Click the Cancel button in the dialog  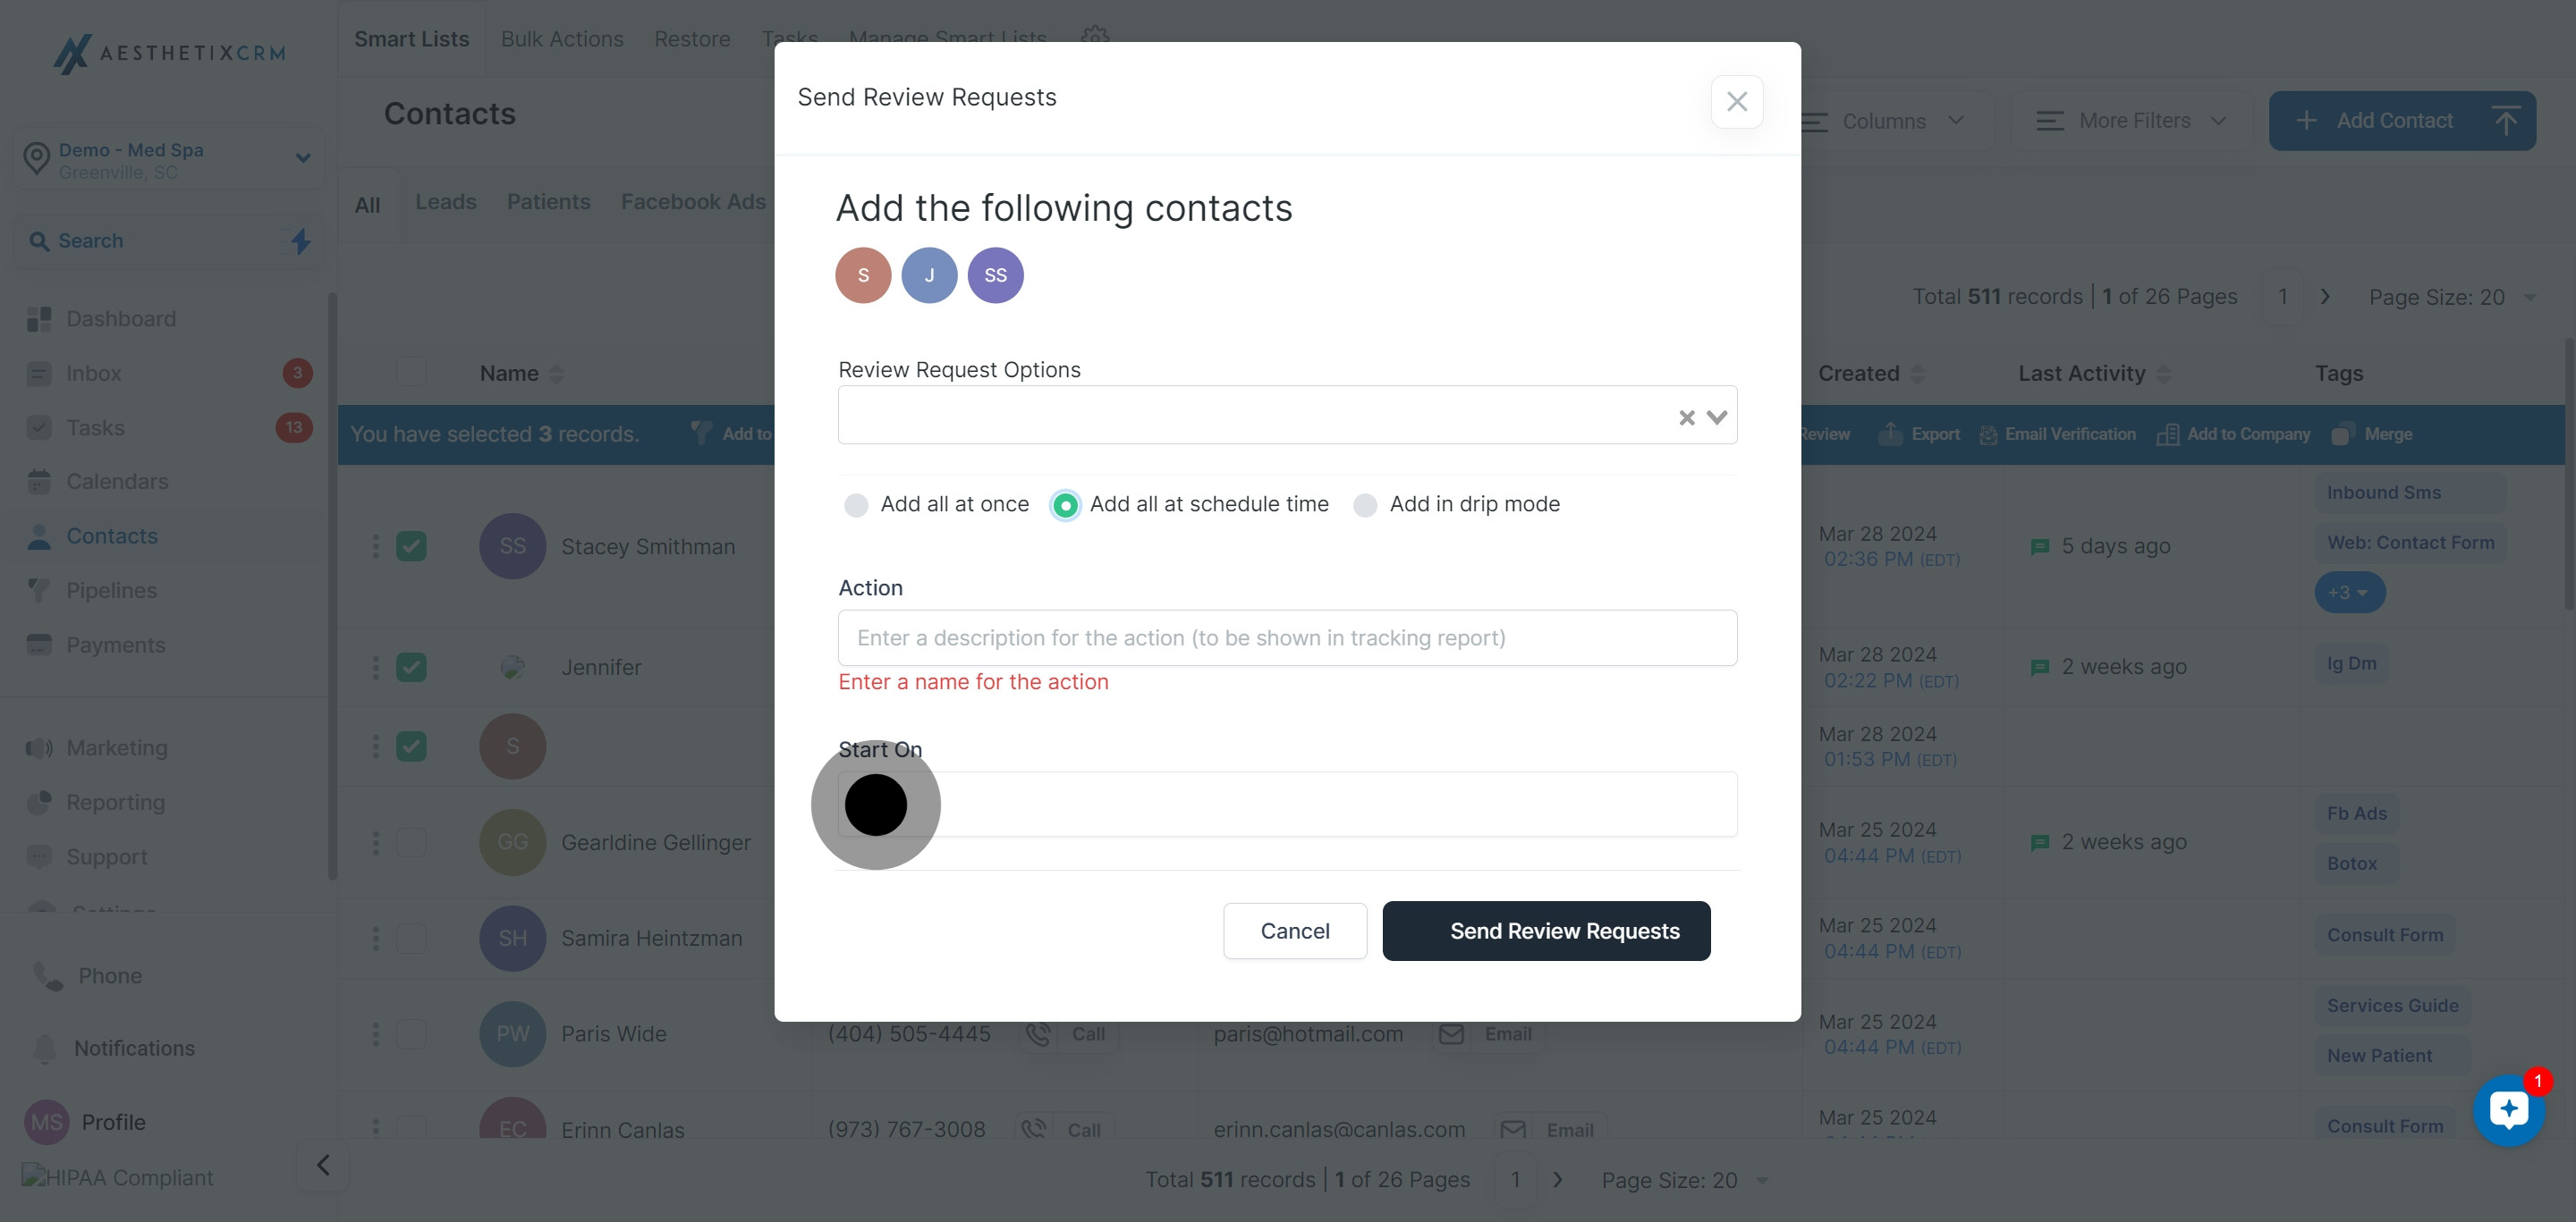(x=1295, y=931)
